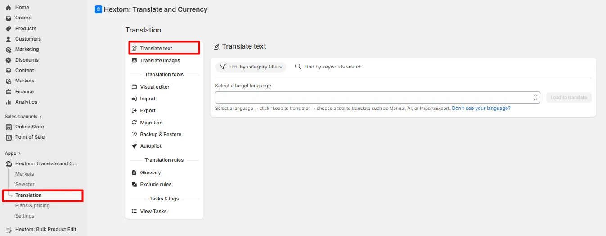Open Translate images menu item

click(x=164, y=60)
